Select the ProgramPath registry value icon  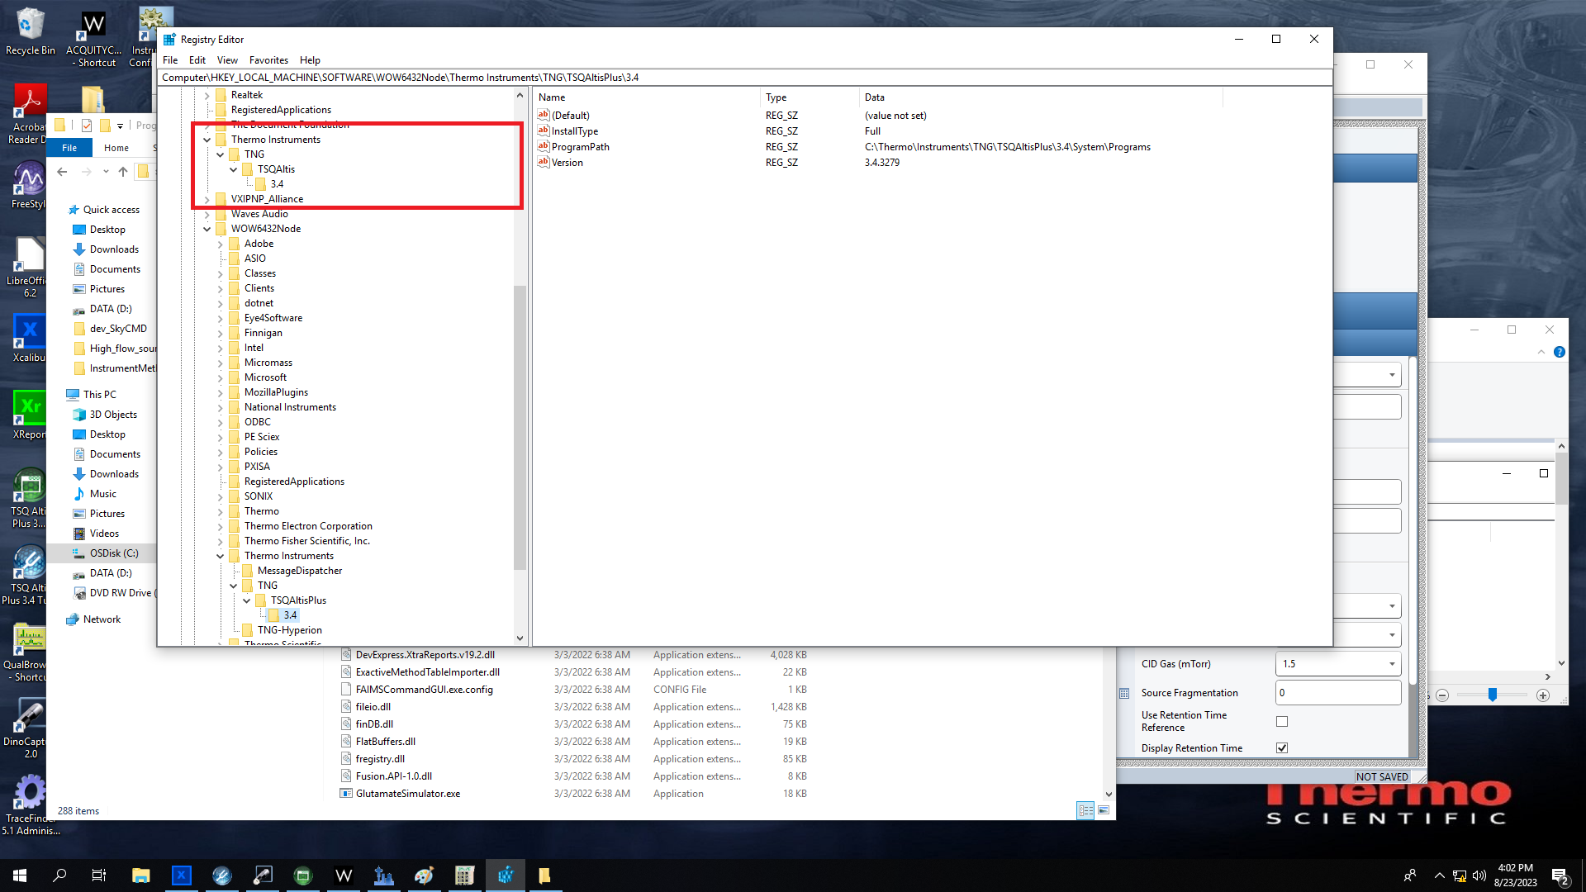pyautogui.click(x=544, y=146)
